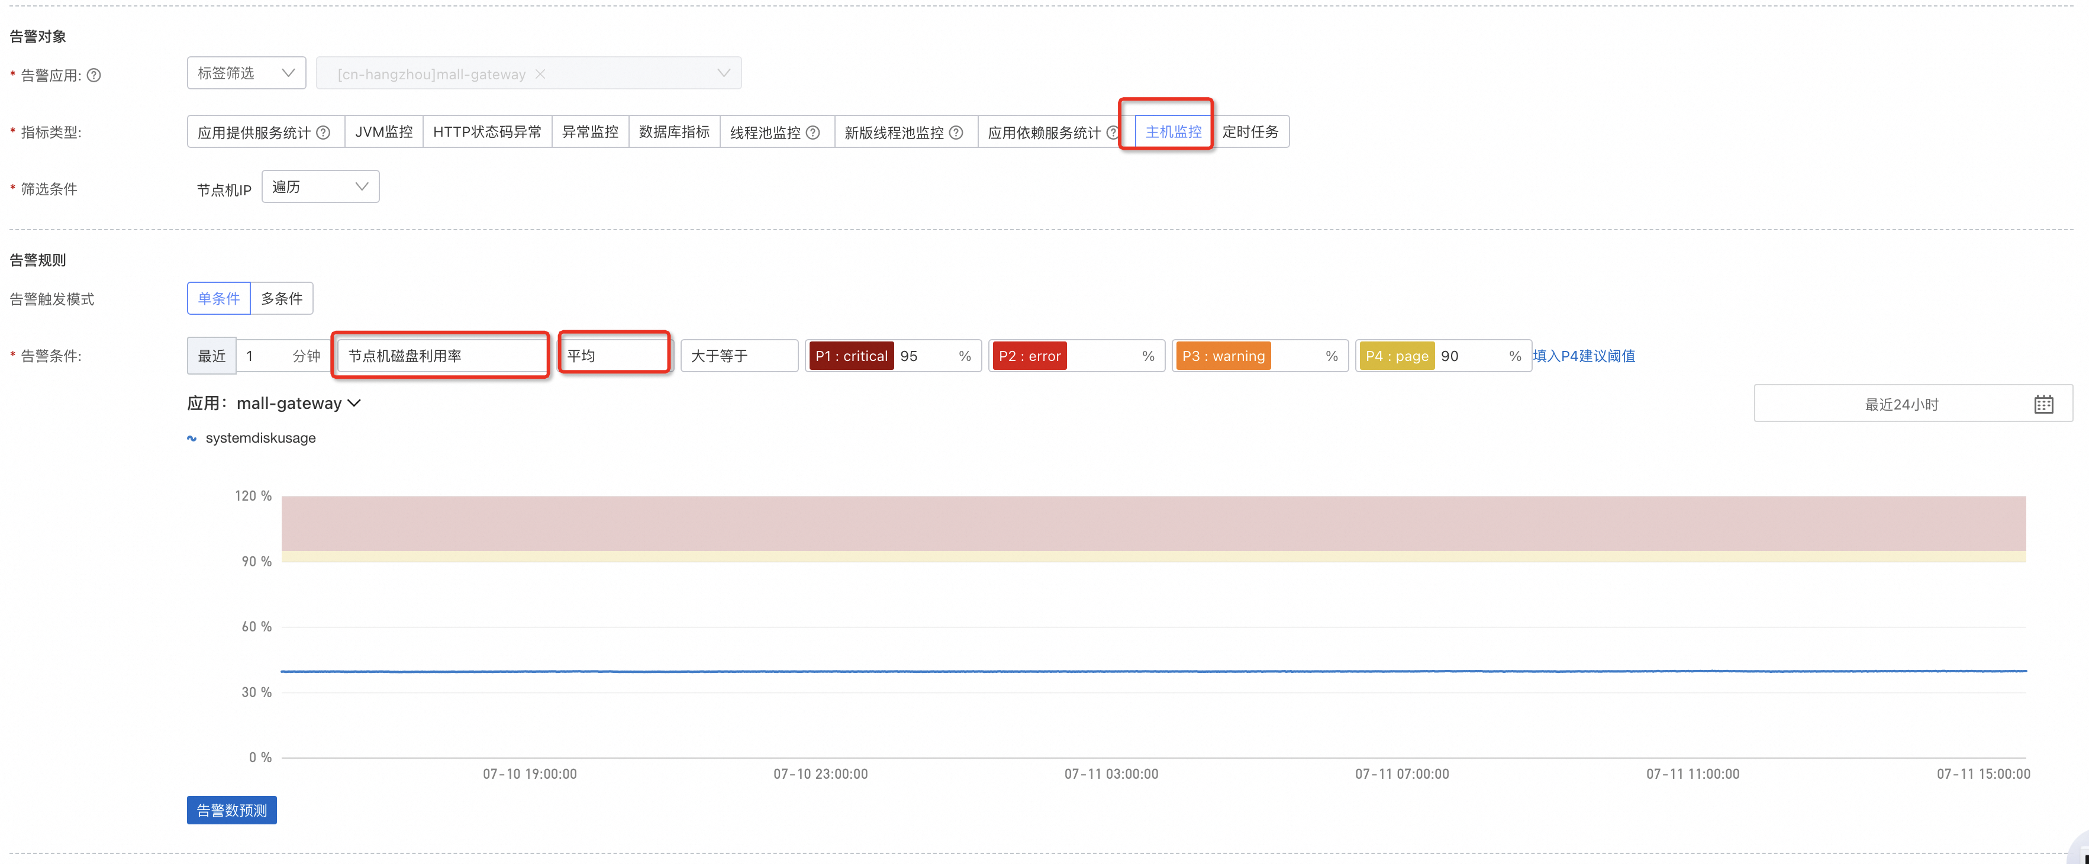Click the 最近 prefix label
The width and height of the screenshot is (2089, 864).
[212, 355]
